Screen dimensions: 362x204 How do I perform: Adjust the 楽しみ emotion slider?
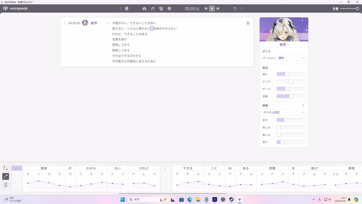click(x=291, y=134)
